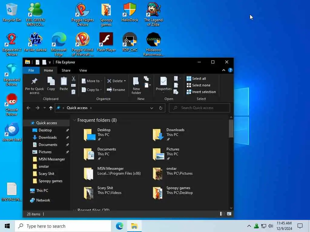The image size is (310, 232).
Task: Open Copy to dropdown
Action: click(x=92, y=90)
